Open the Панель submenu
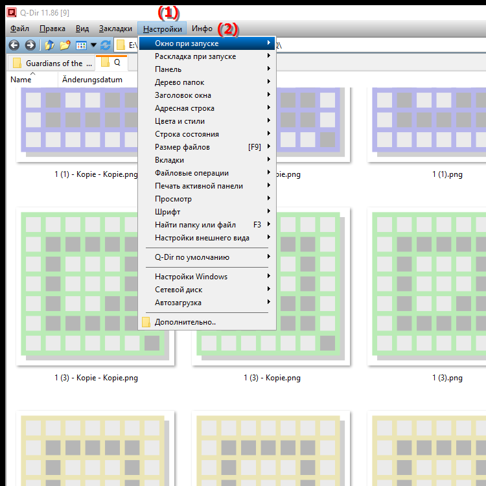 (x=207, y=69)
